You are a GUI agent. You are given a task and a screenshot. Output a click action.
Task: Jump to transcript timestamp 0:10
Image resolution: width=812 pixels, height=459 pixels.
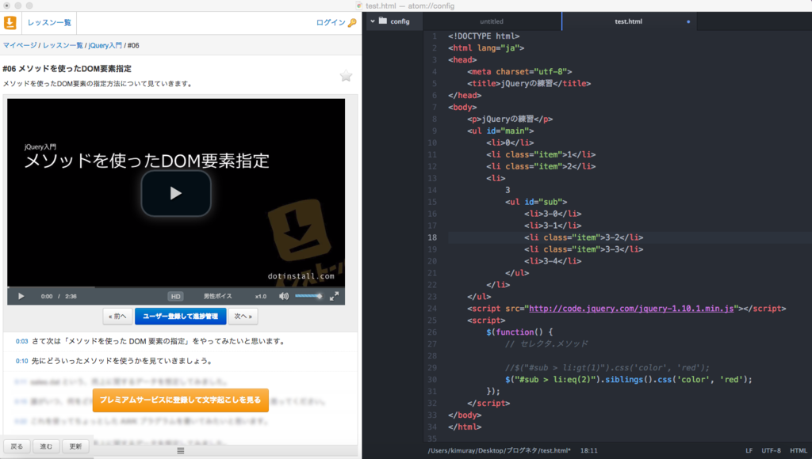pos(21,361)
